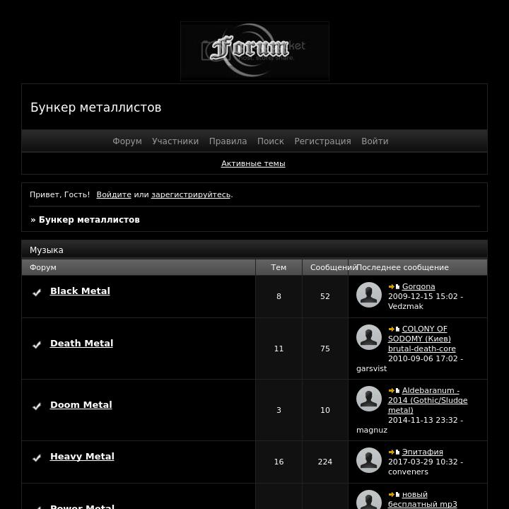This screenshot has width=509, height=509.
Task: Click the checkmark icon beside Heavy Metal
Action: (x=37, y=457)
